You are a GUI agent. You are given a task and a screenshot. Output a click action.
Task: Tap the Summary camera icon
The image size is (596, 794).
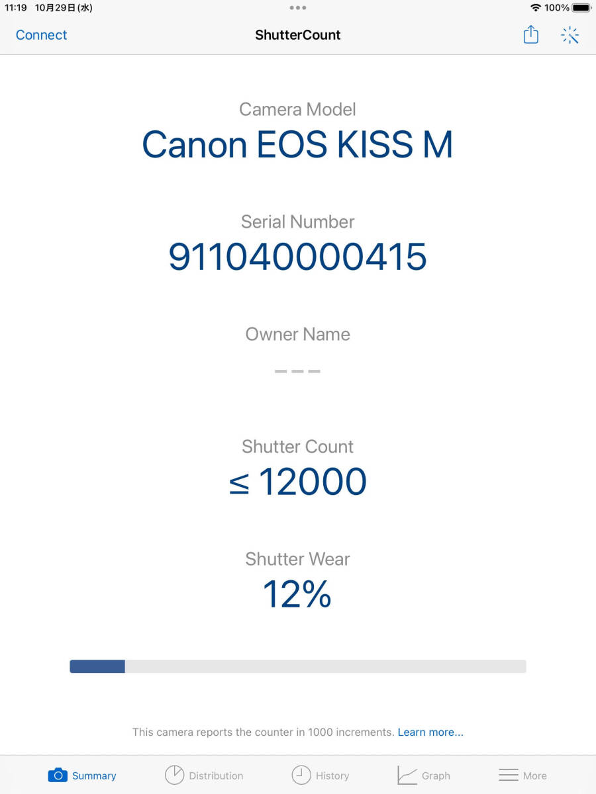58,775
